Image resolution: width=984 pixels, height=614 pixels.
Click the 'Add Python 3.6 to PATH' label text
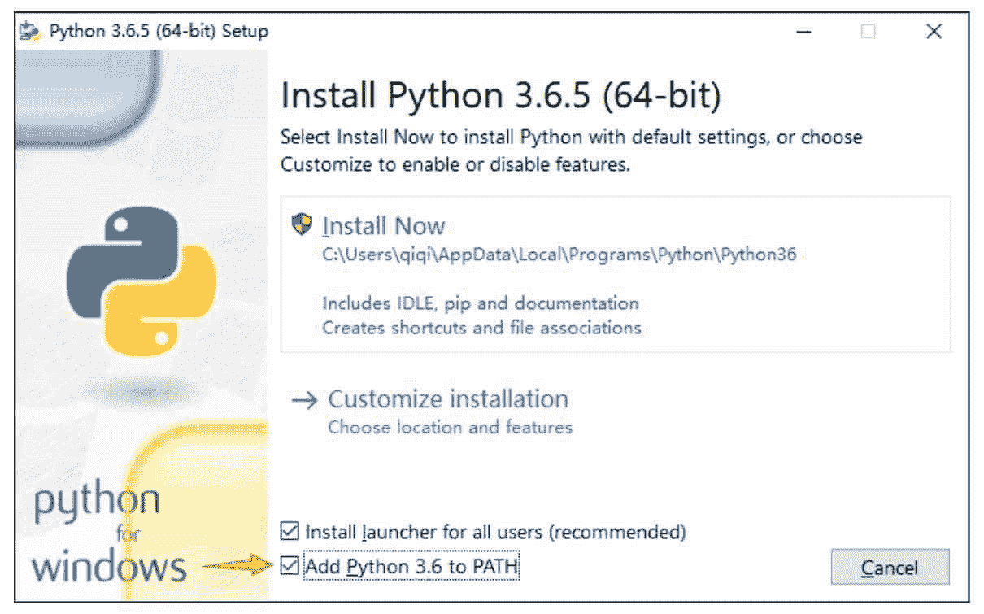click(x=411, y=567)
